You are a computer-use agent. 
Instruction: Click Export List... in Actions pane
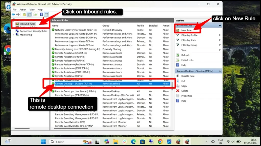click(x=187, y=60)
